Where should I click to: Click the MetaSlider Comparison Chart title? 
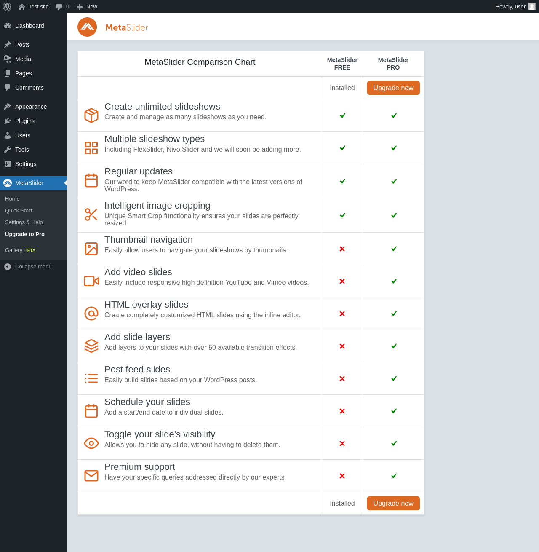click(200, 62)
